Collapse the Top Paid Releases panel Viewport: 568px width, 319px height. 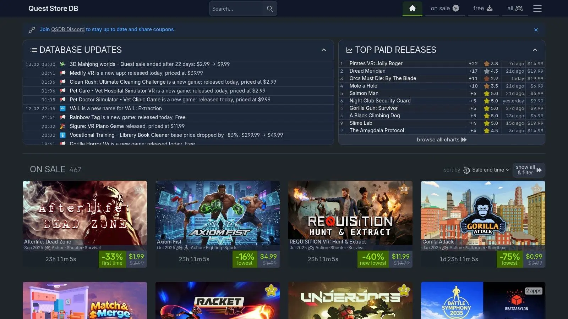pyautogui.click(x=535, y=50)
